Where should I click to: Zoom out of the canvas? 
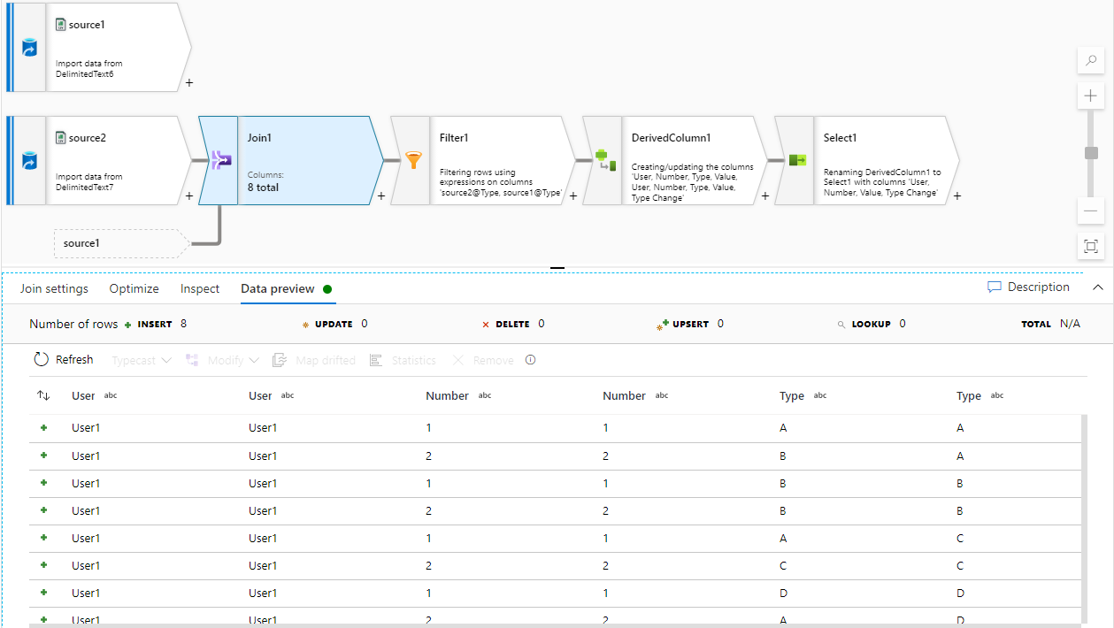(x=1091, y=211)
